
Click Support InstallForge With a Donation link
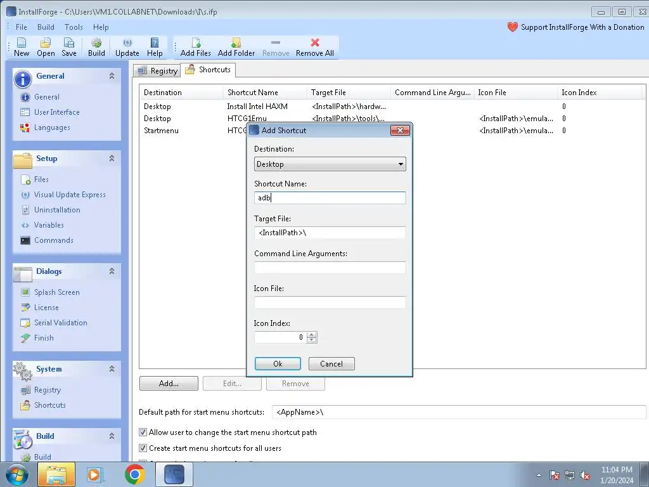[582, 27]
